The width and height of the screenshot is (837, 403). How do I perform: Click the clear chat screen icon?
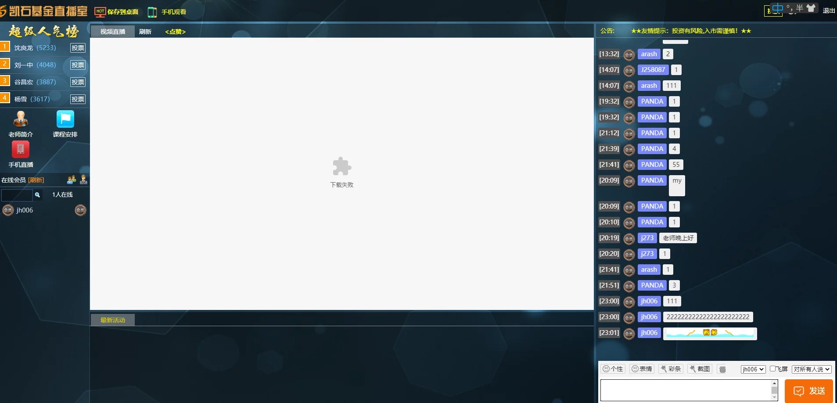(x=722, y=369)
